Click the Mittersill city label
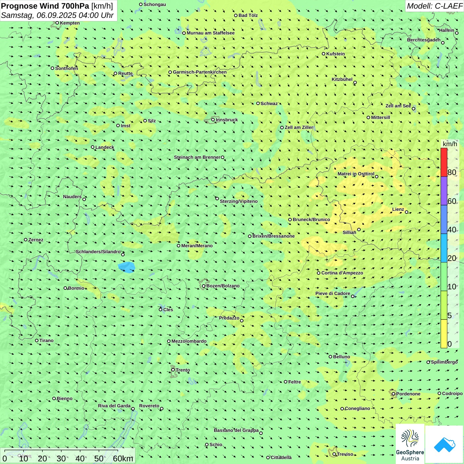Screen dimensions: 464x464 click(380, 117)
